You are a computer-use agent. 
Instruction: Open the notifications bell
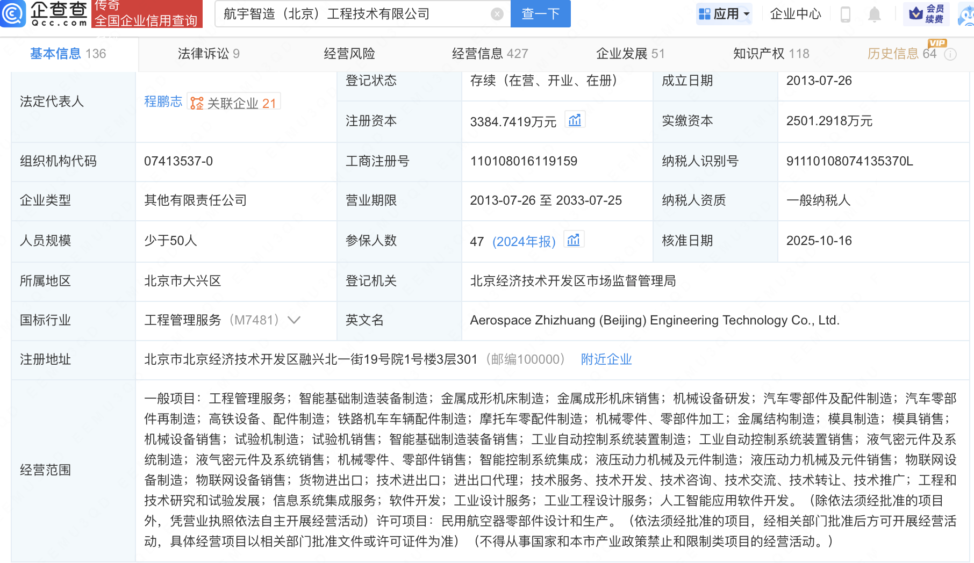(875, 15)
